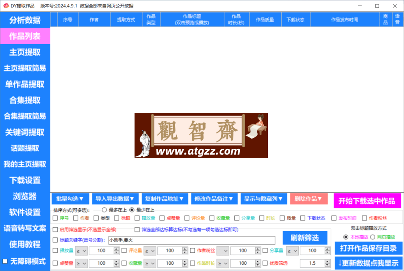This screenshot has width=404, height=271.
Task: Open 我的主页提取 page
Action: (25, 164)
